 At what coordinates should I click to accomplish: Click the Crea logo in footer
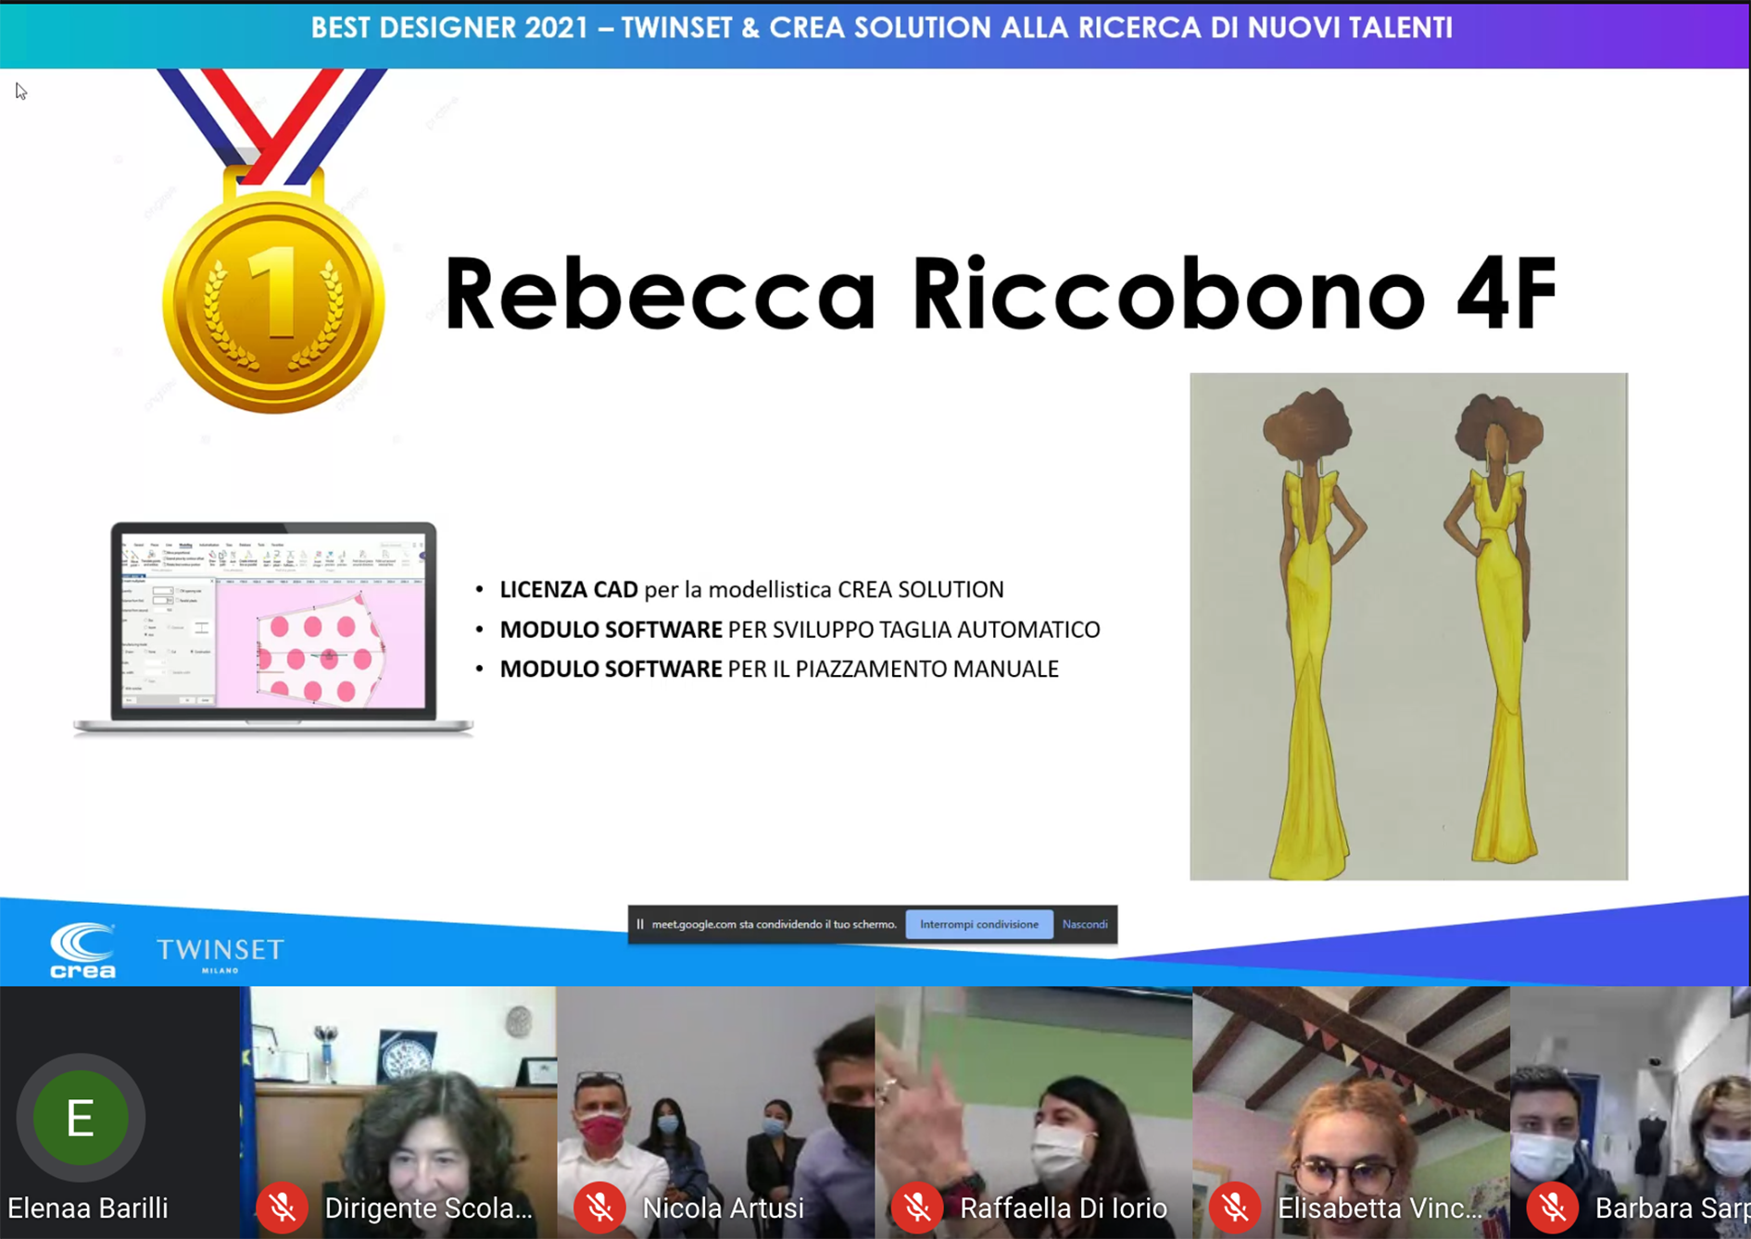pos(83,950)
